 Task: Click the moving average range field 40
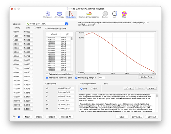pos(102,77)
